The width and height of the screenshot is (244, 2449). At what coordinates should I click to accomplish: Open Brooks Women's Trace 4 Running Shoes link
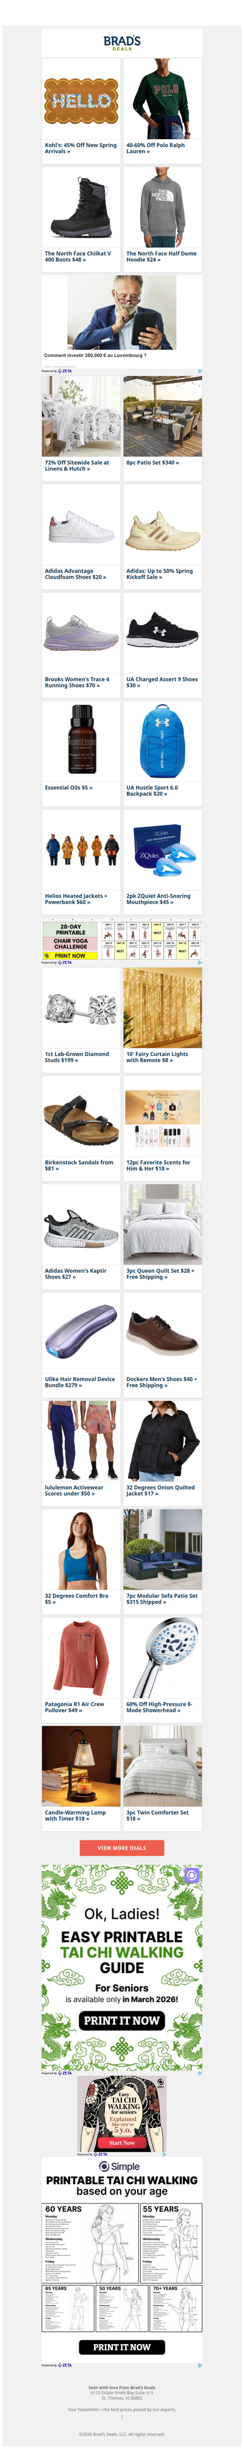[77, 682]
